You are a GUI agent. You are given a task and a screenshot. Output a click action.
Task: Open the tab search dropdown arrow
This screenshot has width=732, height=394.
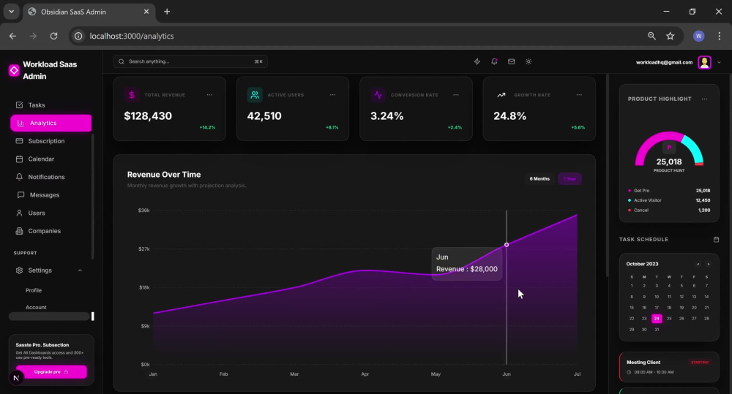pyautogui.click(x=11, y=12)
